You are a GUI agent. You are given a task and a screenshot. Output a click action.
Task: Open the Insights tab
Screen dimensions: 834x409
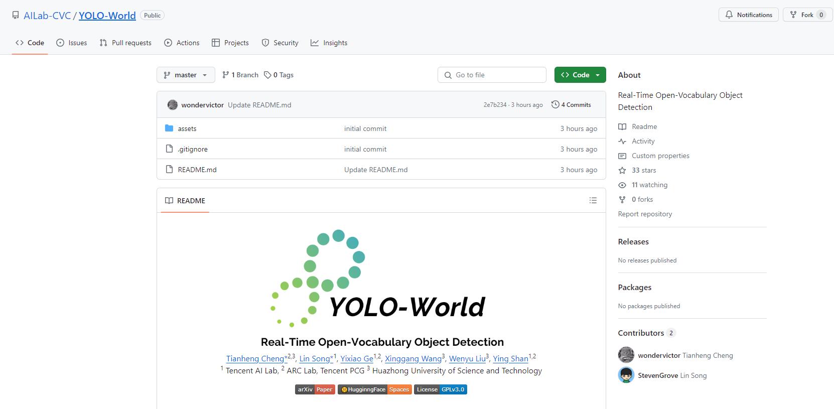tap(329, 43)
